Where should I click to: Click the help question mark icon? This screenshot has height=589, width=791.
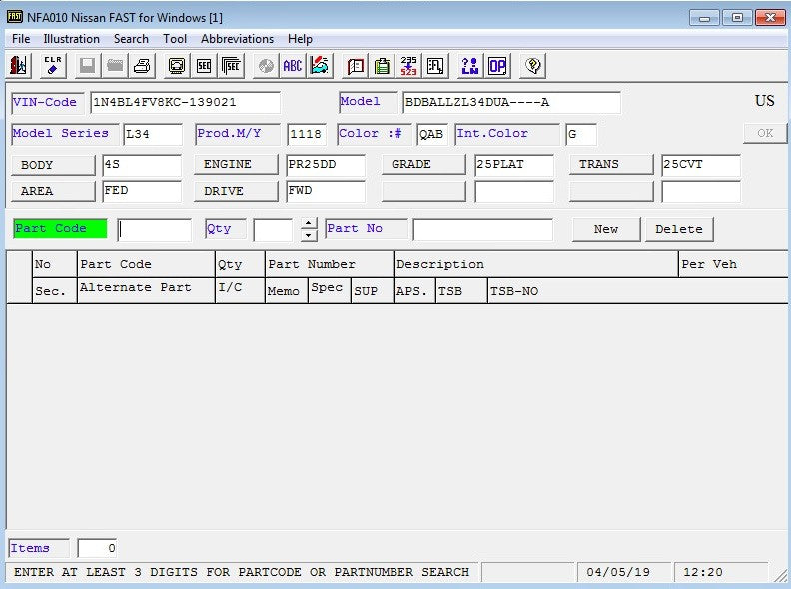coord(532,66)
